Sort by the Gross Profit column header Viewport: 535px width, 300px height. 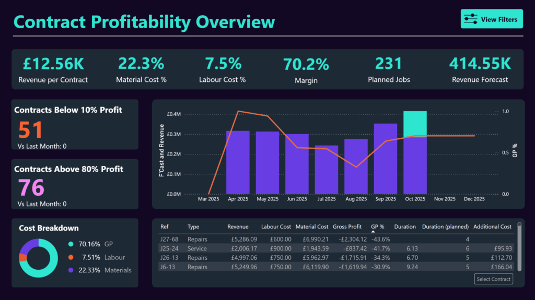click(x=347, y=227)
